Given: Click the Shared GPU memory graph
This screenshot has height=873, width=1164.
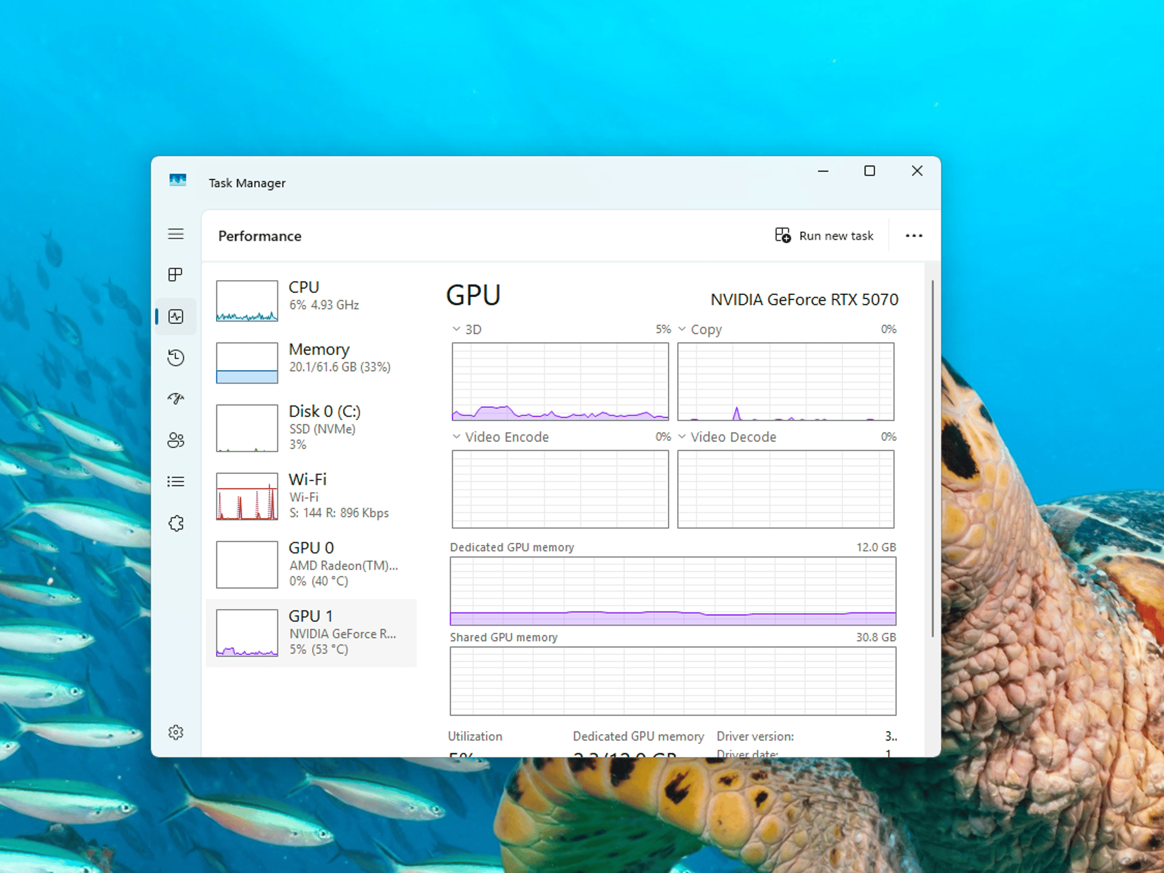Looking at the screenshot, I should click(673, 681).
